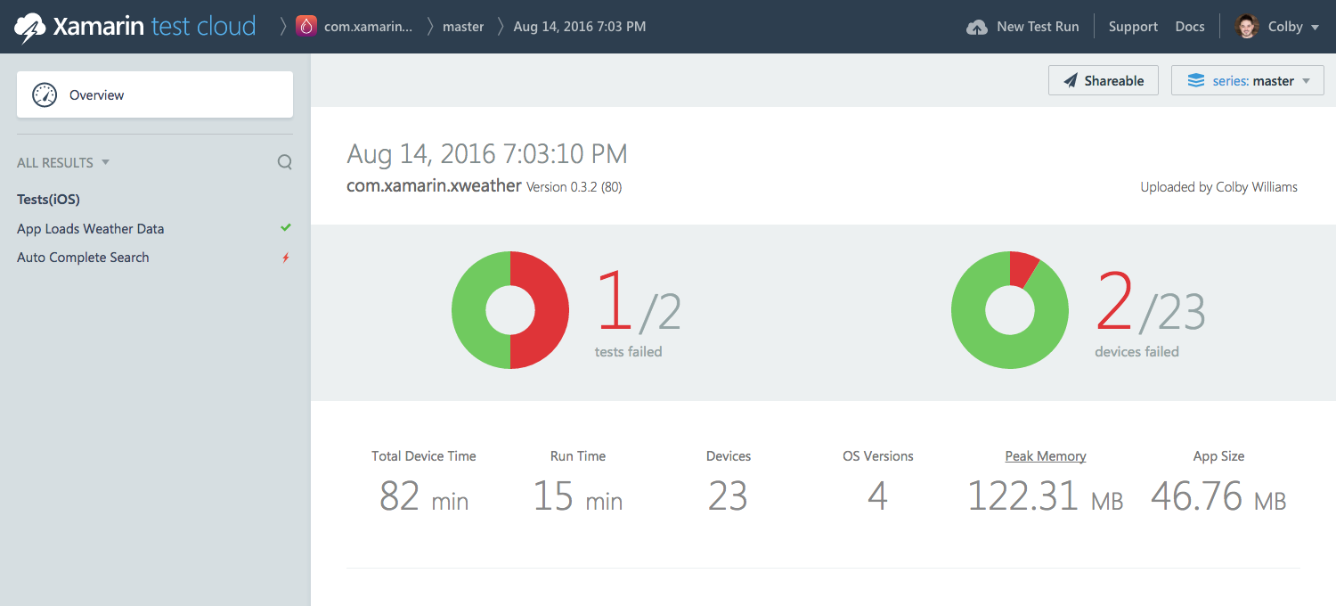Click the 2/23 devices failed count
The image size is (1336, 606).
tap(1151, 303)
